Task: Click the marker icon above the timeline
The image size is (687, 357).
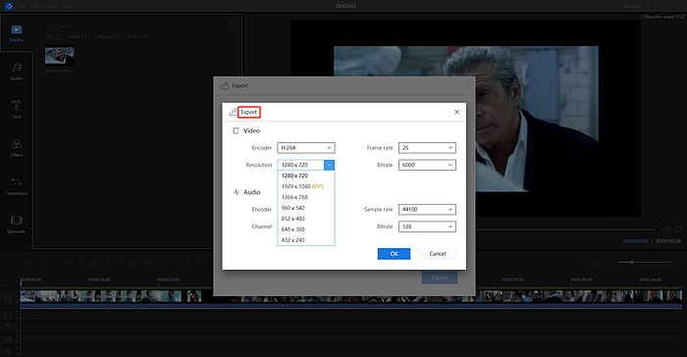Action: coord(582,262)
